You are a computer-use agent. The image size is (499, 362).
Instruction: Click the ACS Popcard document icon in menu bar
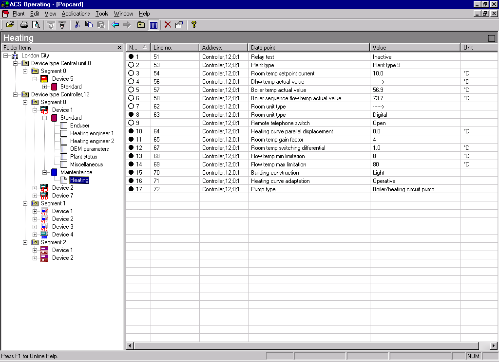click(5, 14)
